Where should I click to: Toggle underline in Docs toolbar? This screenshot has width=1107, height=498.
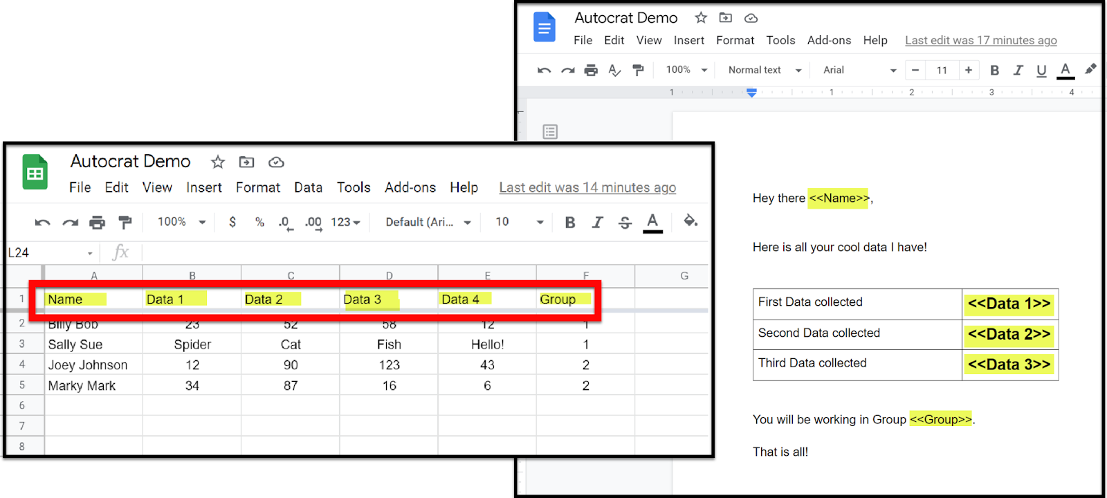pos(1041,70)
